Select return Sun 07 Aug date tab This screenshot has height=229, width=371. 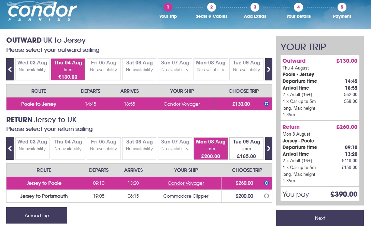175,149
